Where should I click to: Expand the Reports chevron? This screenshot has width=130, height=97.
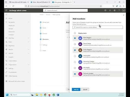[29, 53]
